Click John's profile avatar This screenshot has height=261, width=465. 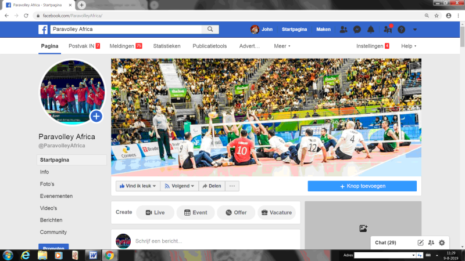point(255,30)
